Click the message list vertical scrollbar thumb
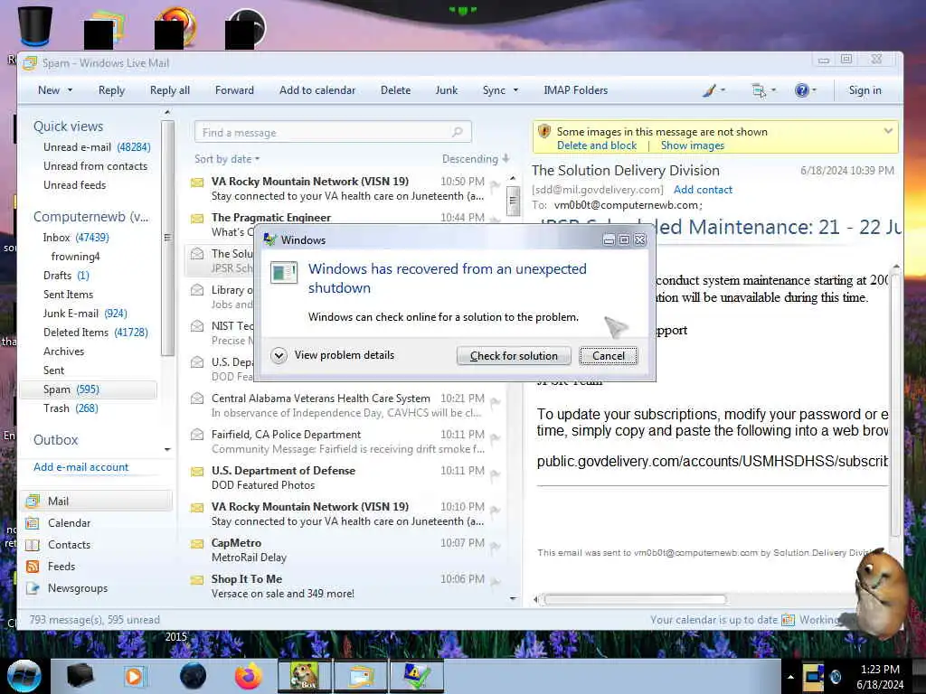 click(513, 201)
